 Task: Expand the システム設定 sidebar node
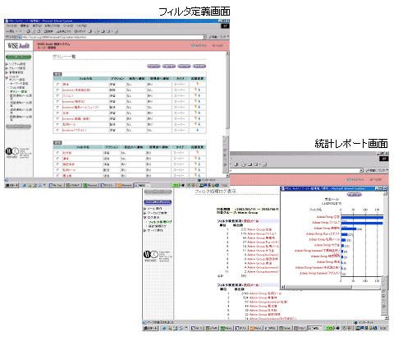7,64
